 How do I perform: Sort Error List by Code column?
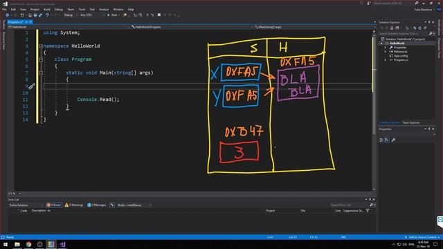coord(24,210)
